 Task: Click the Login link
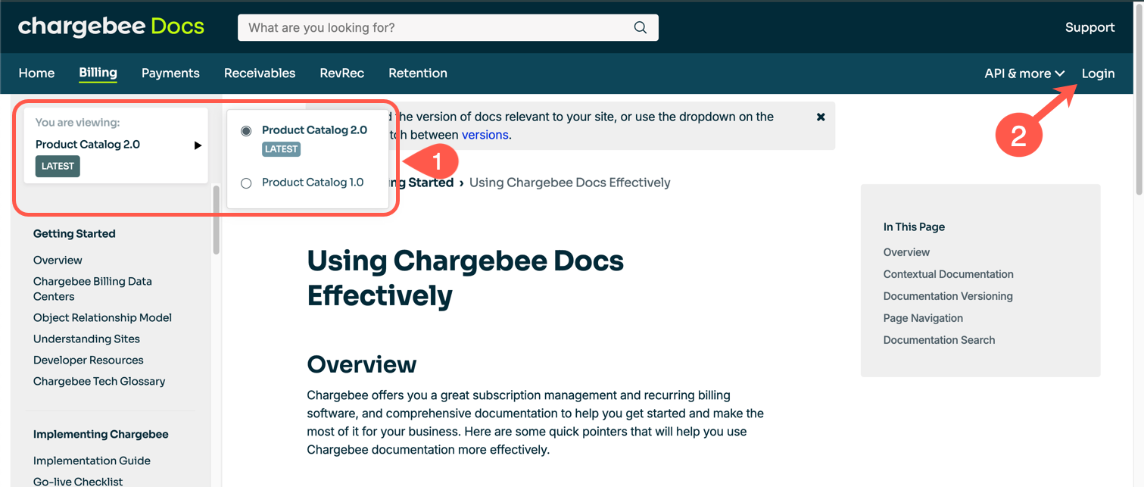click(1098, 73)
